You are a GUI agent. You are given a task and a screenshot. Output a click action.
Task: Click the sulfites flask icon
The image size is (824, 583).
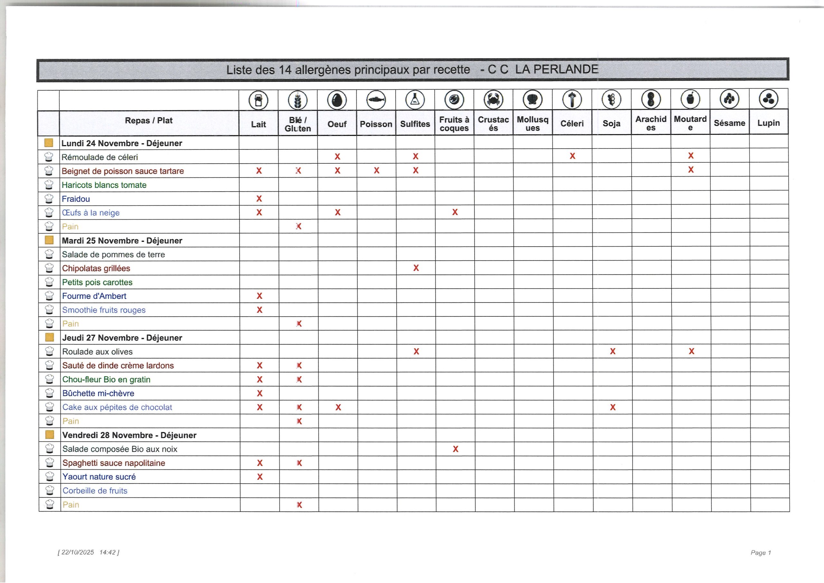(x=415, y=100)
